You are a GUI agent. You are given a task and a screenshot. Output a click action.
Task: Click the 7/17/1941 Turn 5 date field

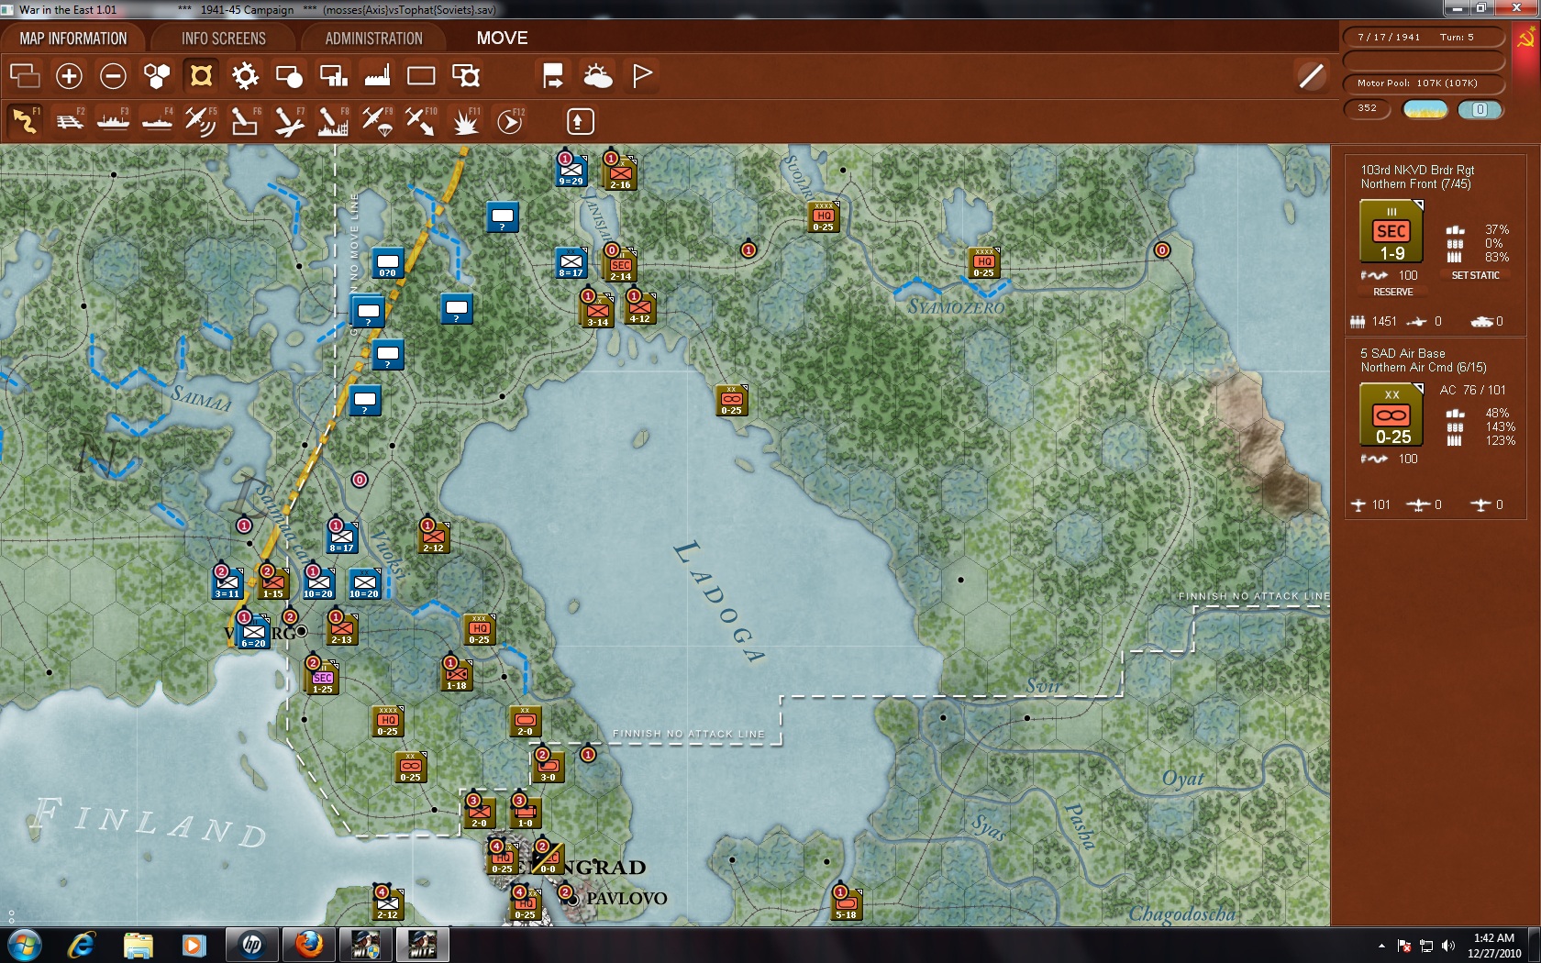click(1424, 38)
